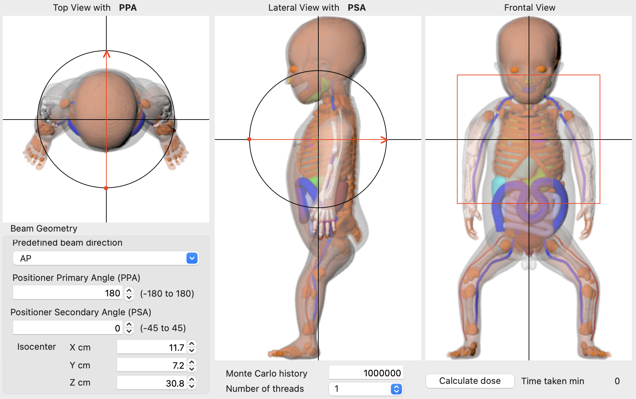The height and width of the screenshot is (399, 636).
Task: Increment Isocenter Z cm stepper up
Action: click(192, 380)
